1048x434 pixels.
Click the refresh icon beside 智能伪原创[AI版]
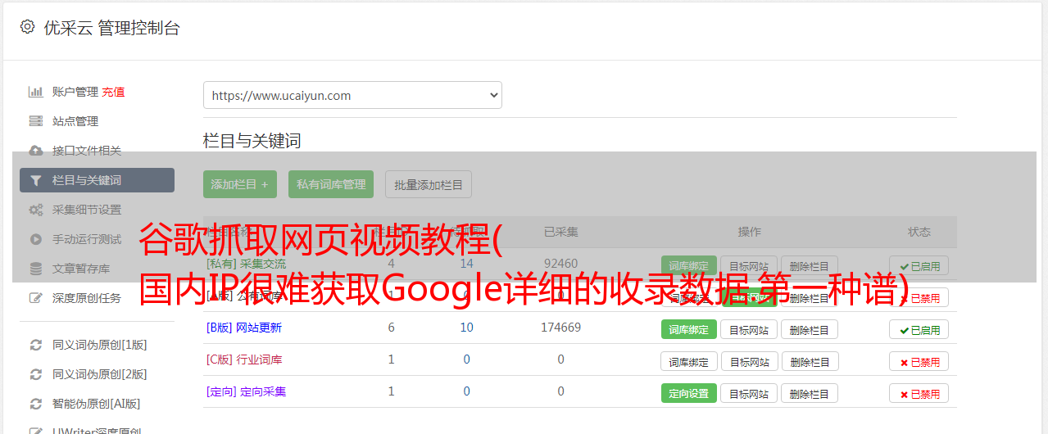click(36, 404)
